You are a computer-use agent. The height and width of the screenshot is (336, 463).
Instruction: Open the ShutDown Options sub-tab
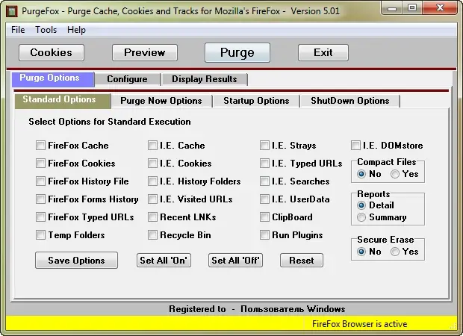pos(350,101)
